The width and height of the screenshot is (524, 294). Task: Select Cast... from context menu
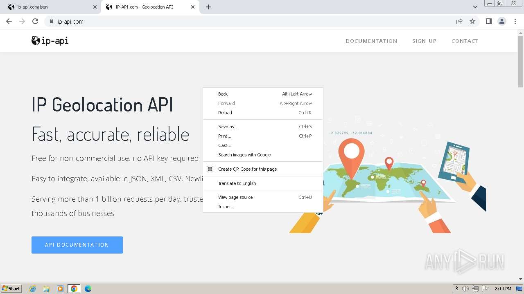pyautogui.click(x=263, y=145)
